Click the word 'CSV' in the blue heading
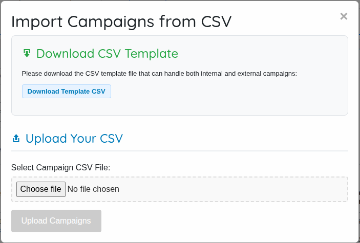Viewport: 360px width, 243px height. pyautogui.click(x=111, y=139)
